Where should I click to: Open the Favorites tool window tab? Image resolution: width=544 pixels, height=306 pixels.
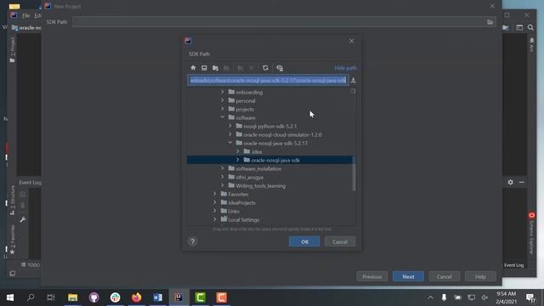pos(13,240)
